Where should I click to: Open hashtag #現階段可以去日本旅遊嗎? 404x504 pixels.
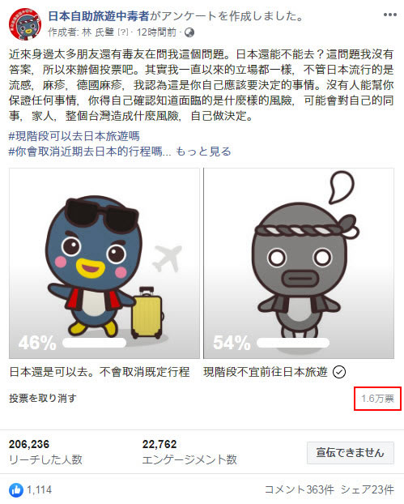(74, 136)
